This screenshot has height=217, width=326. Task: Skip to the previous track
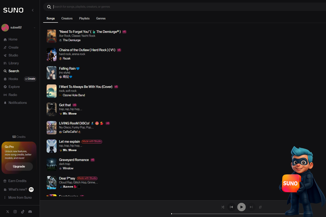pyautogui.click(x=232, y=207)
